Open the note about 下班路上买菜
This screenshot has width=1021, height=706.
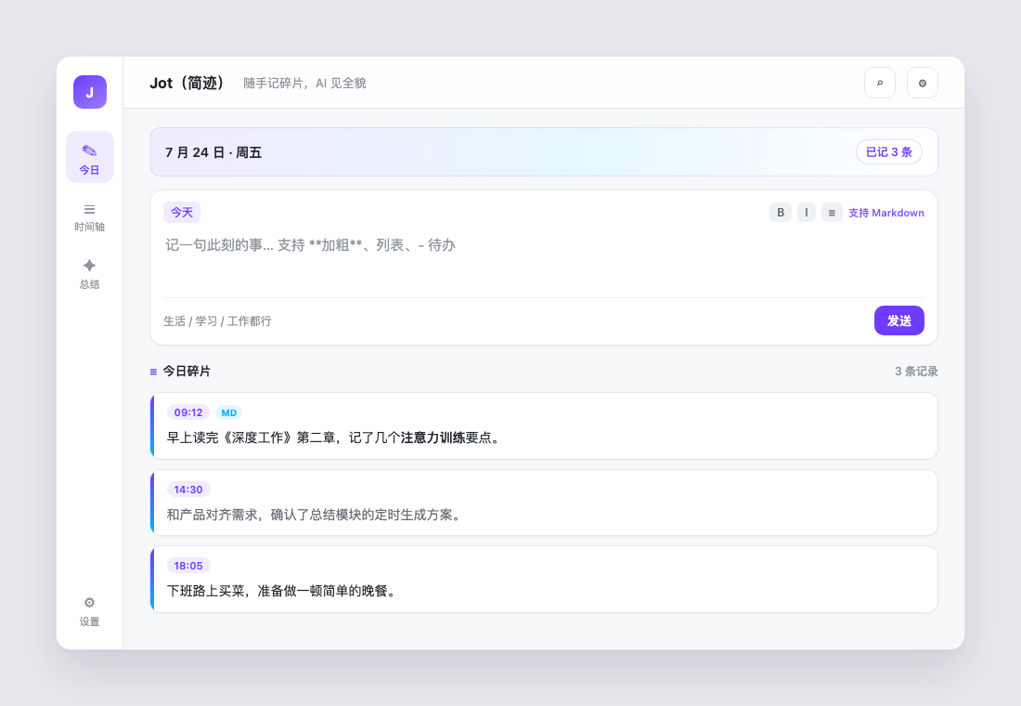point(544,580)
